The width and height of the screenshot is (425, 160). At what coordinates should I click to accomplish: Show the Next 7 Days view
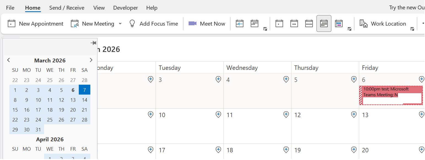[x=255, y=24]
